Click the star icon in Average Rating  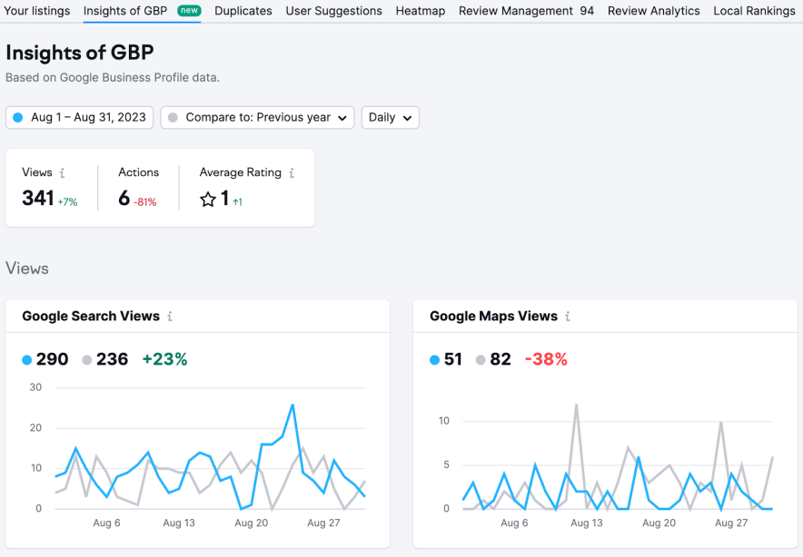click(x=208, y=199)
